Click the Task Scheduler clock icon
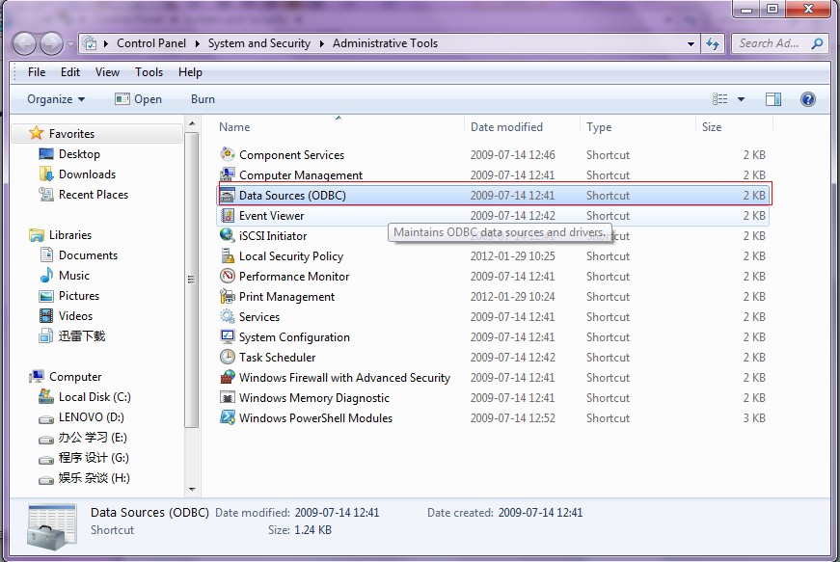 click(x=228, y=357)
